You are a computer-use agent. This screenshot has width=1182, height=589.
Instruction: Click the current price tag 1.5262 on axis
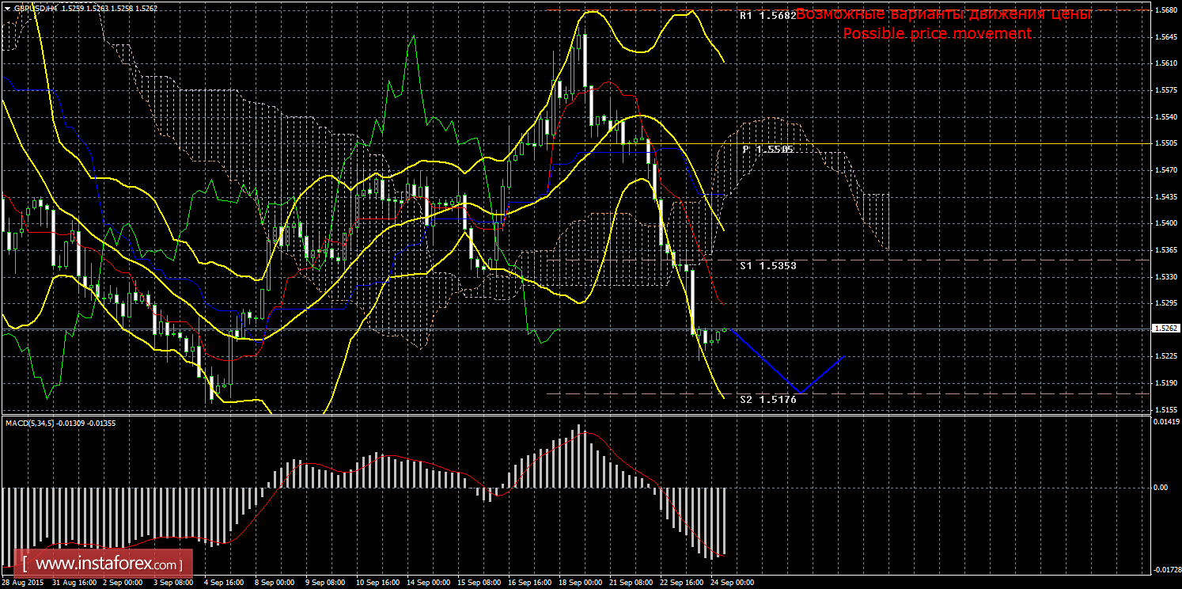(x=1165, y=328)
